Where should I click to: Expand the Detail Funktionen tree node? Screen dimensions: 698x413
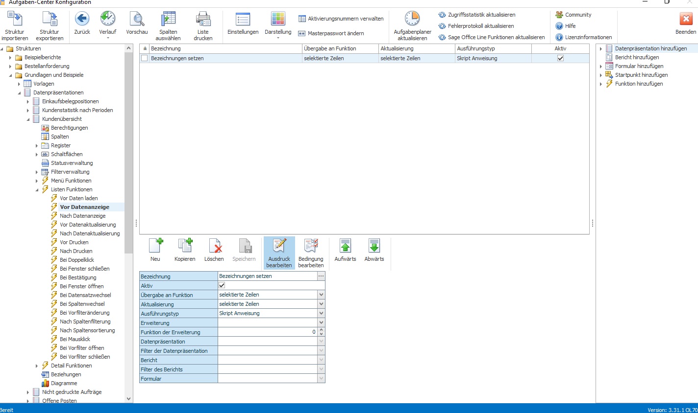click(x=37, y=366)
